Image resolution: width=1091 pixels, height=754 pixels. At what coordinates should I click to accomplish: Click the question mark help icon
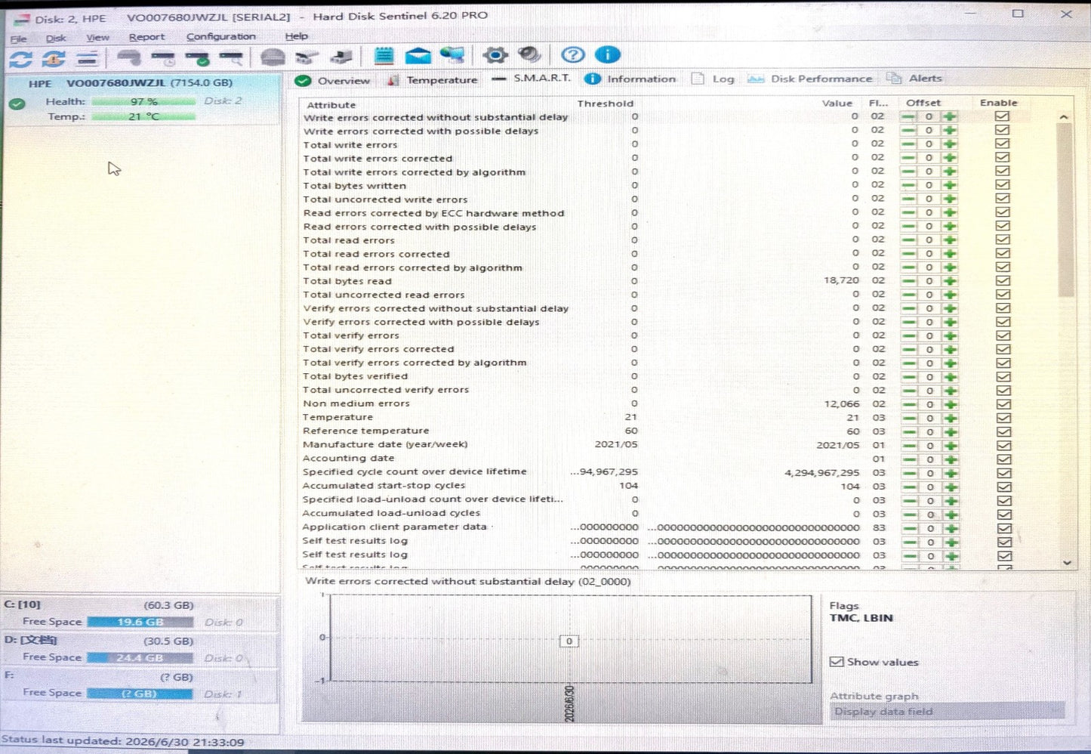click(x=573, y=54)
